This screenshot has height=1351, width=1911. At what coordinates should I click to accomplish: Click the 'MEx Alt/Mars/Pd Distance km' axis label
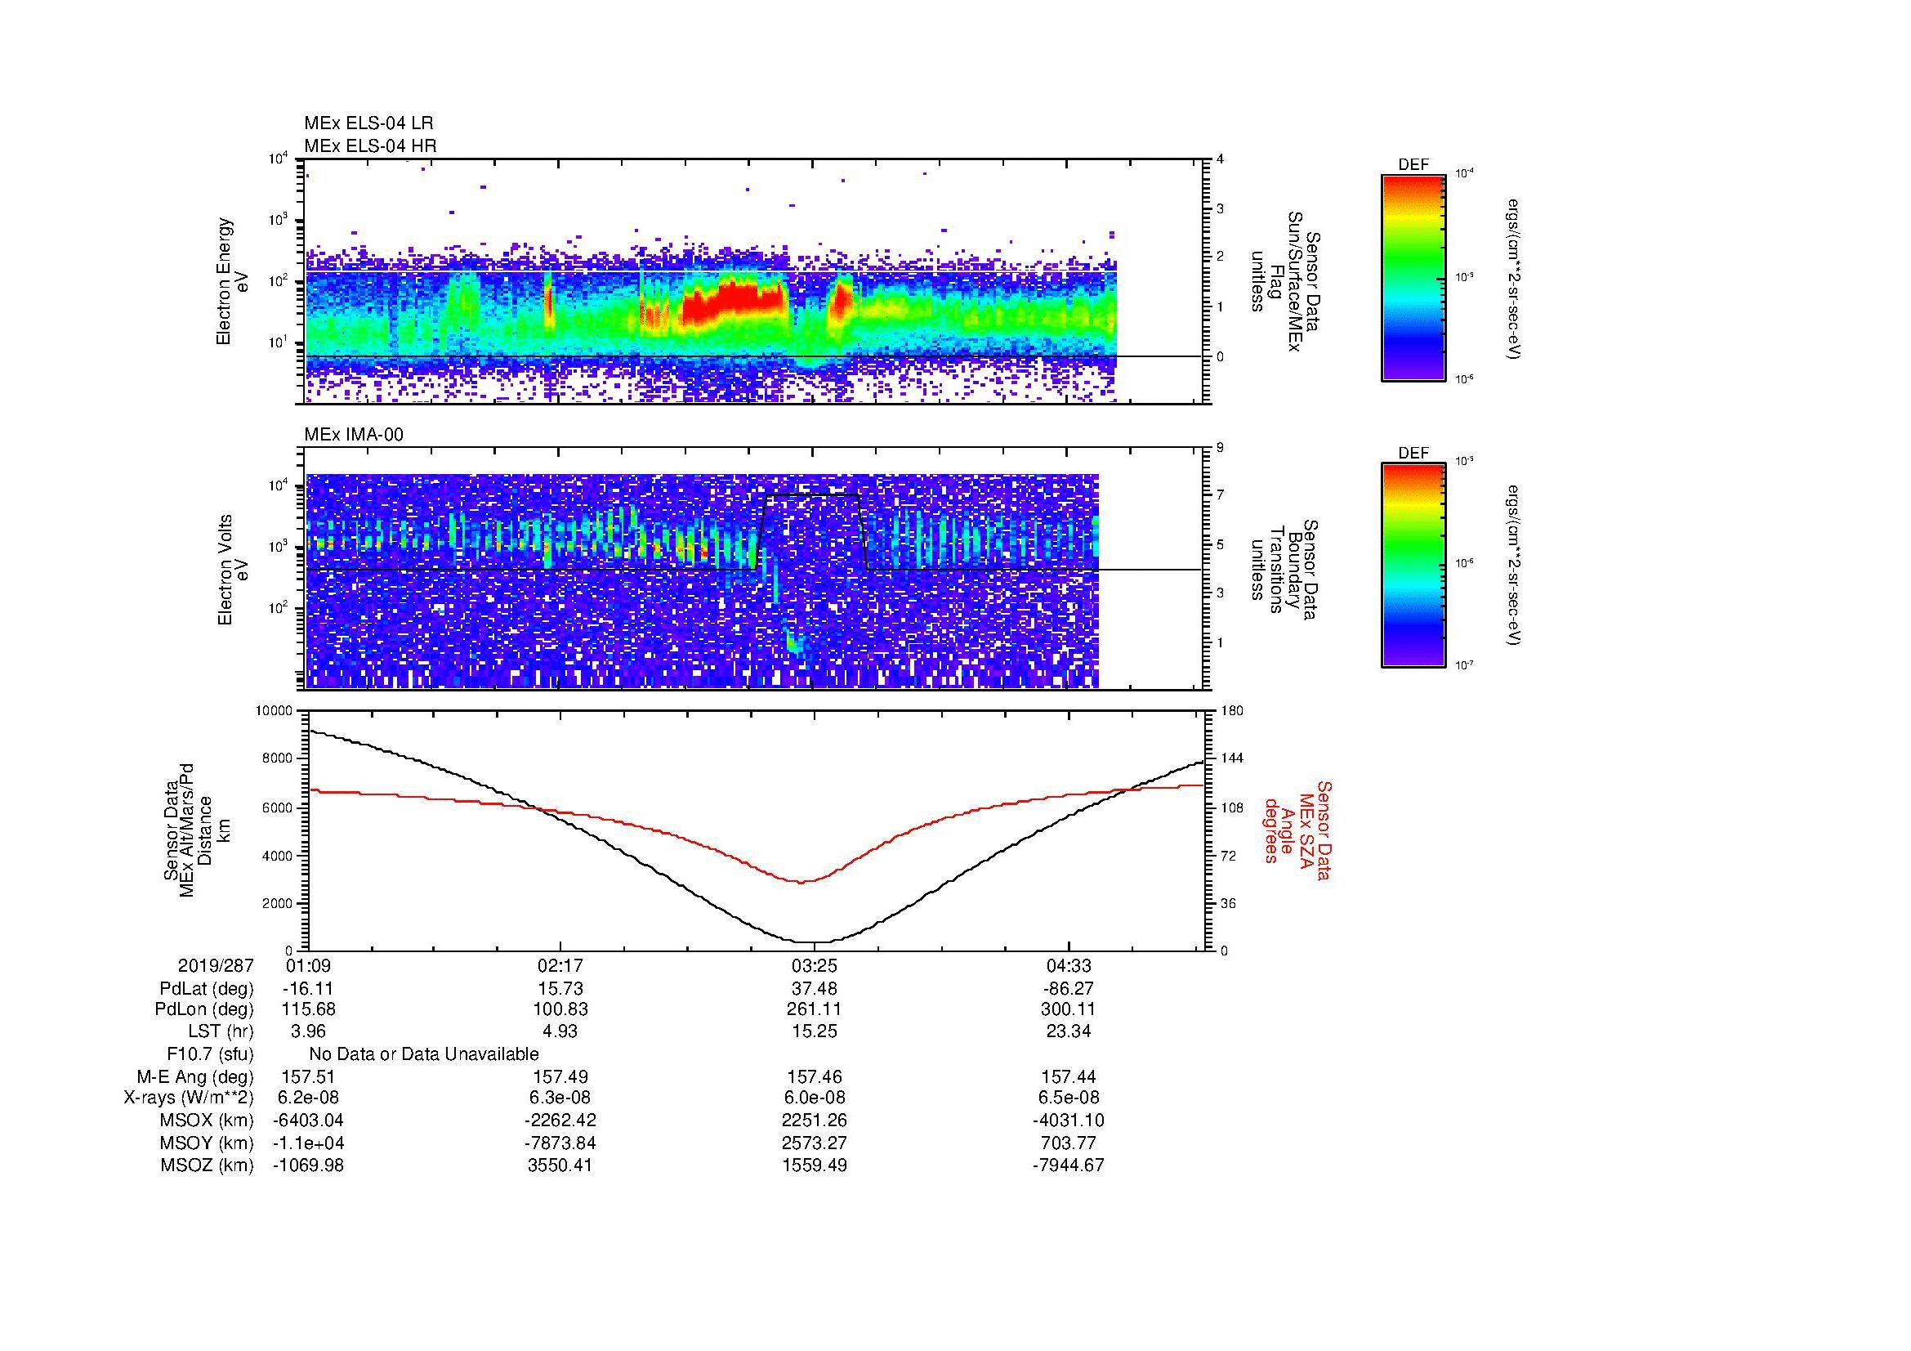pos(197,830)
